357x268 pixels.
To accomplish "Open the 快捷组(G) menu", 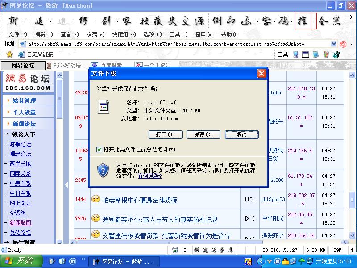I will pyautogui.click(x=124, y=34).
